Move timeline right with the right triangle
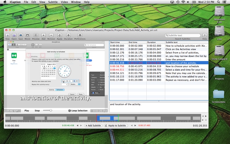 [206, 116]
